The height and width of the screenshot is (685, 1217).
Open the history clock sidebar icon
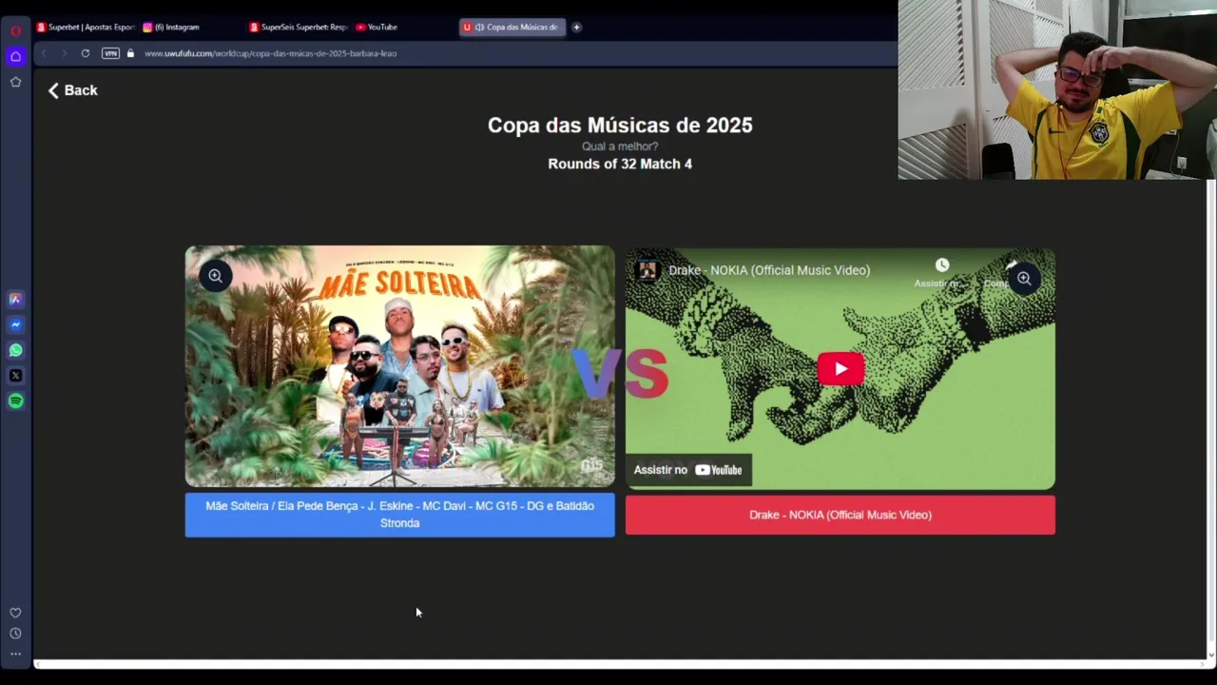point(15,634)
